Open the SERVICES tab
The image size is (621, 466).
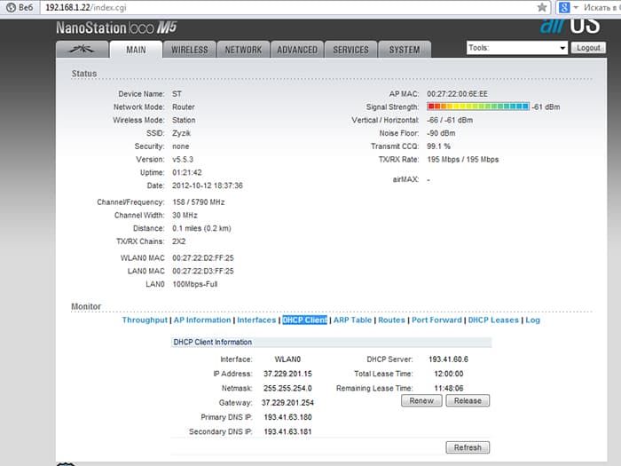tap(350, 50)
